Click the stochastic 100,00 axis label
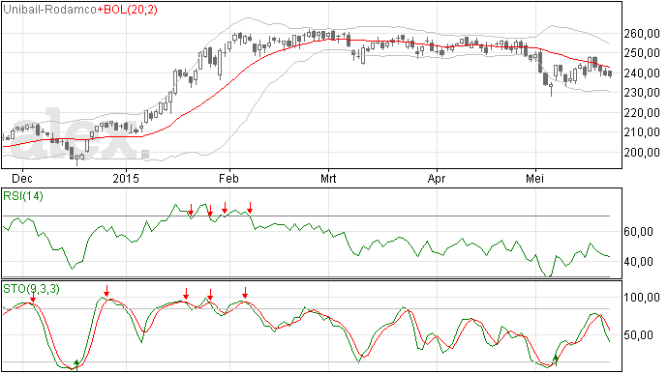Image resolution: width=668 pixels, height=374 pixels. (642, 298)
